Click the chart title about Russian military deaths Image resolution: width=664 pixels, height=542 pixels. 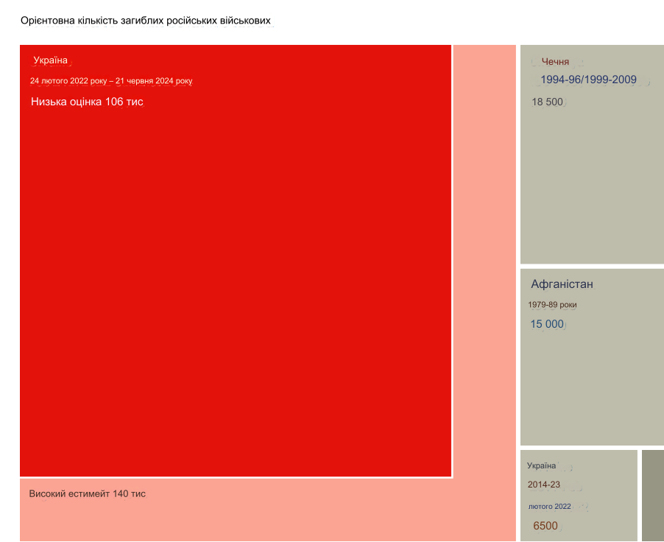[x=146, y=21]
